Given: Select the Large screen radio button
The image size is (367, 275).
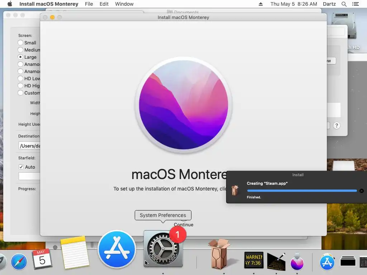Looking at the screenshot, I should pos(20,57).
